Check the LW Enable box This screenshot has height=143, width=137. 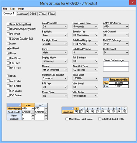click(x=8, y=95)
